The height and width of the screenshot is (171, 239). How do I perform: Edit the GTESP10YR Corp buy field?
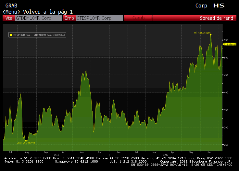click(99, 18)
